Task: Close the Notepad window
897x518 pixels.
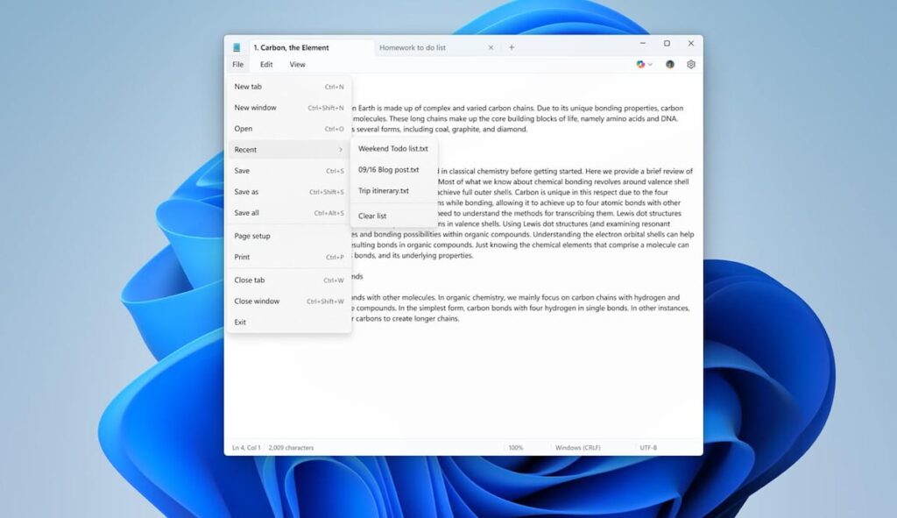Action: (x=690, y=44)
